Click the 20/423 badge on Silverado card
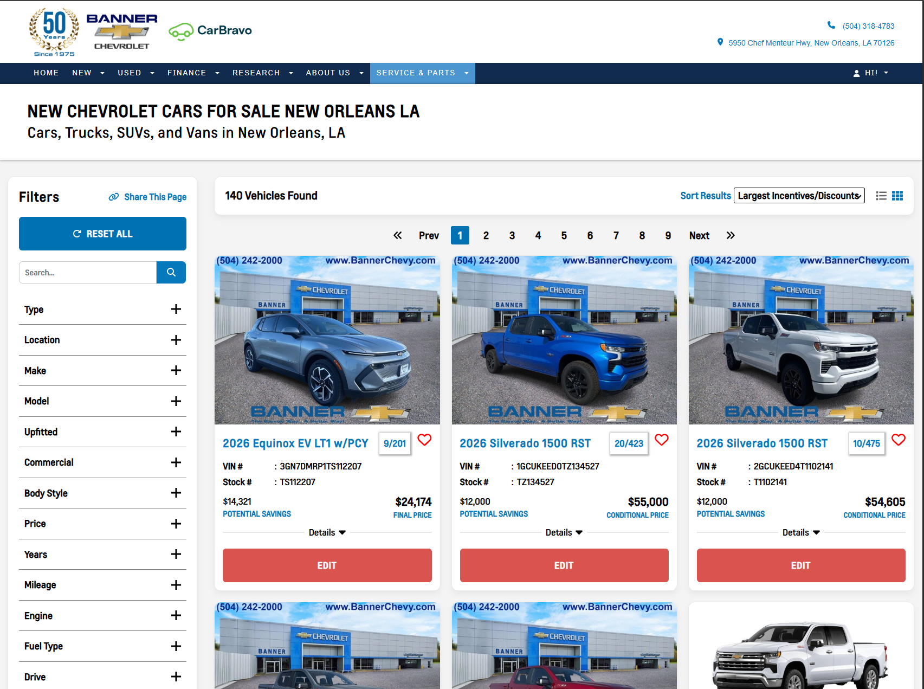924x689 pixels. (629, 443)
